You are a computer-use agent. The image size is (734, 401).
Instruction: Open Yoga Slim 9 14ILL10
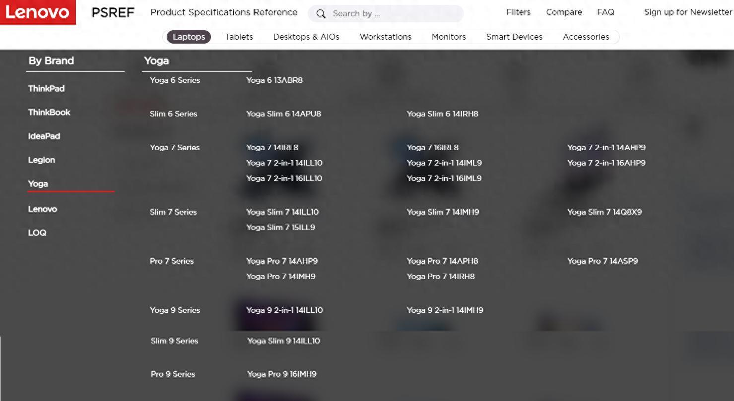[284, 341]
